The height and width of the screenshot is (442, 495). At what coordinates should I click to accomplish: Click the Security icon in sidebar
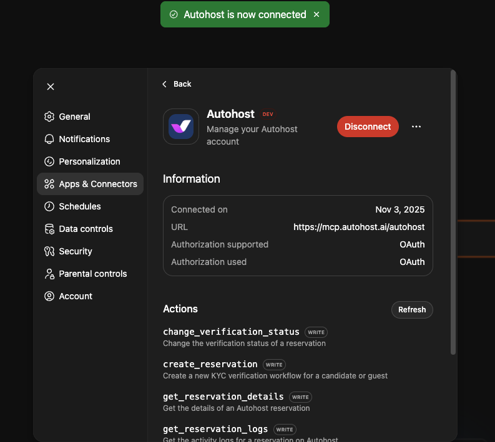[x=49, y=251]
